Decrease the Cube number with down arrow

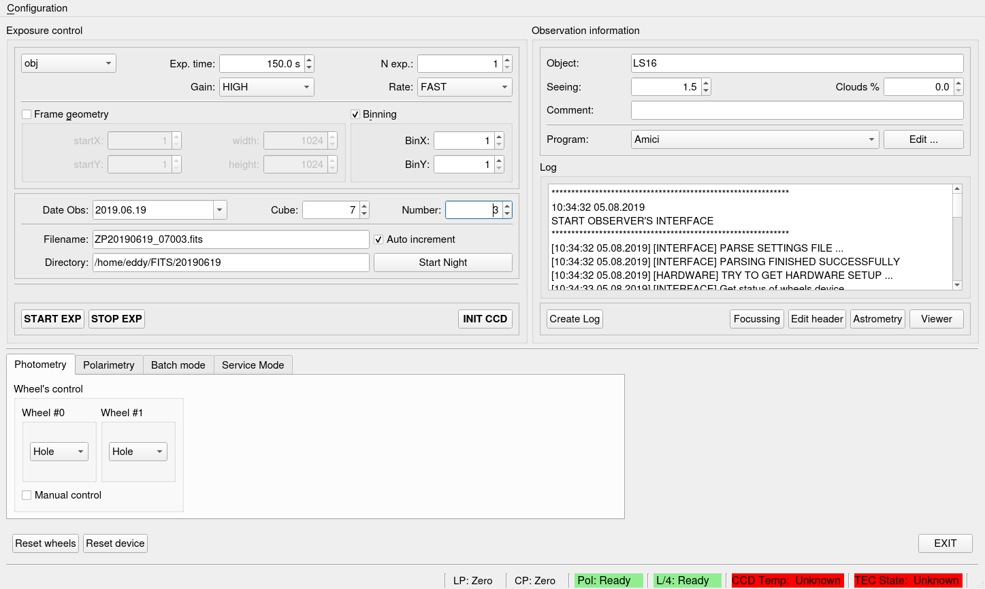pos(364,214)
